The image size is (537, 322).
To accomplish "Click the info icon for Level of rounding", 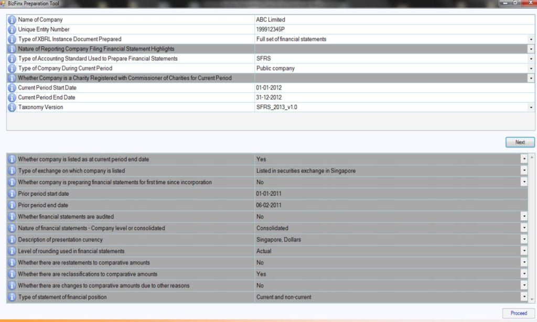I will tap(11, 251).
